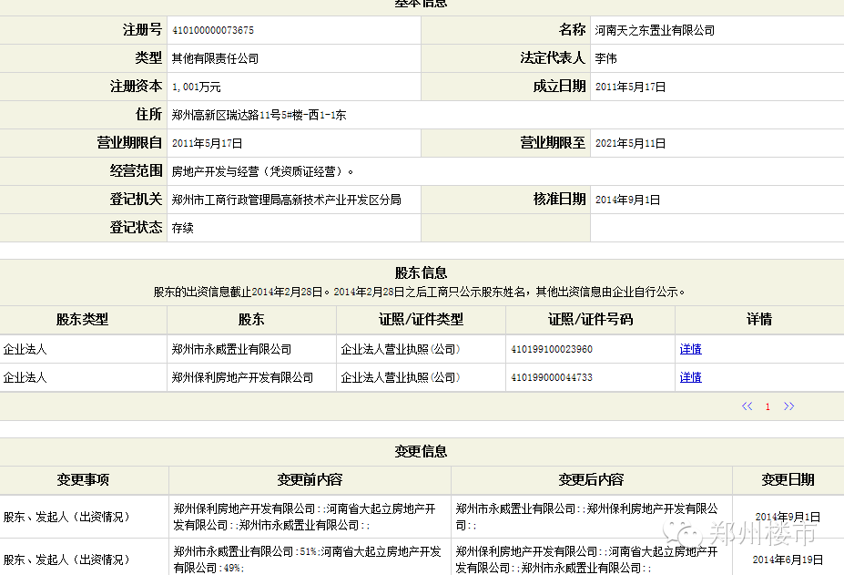Click the 详情 column header
844x575 pixels.
tap(759, 320)
